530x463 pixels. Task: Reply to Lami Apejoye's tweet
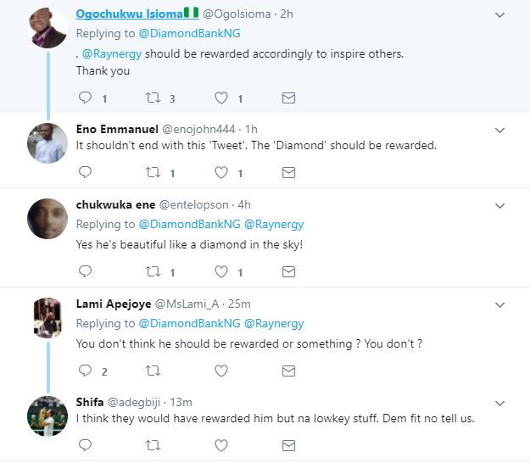pos(85,371)
